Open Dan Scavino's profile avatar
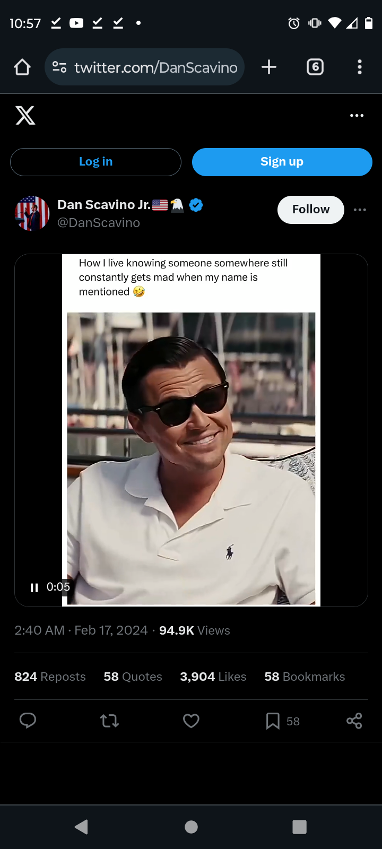 click(32, 213)
